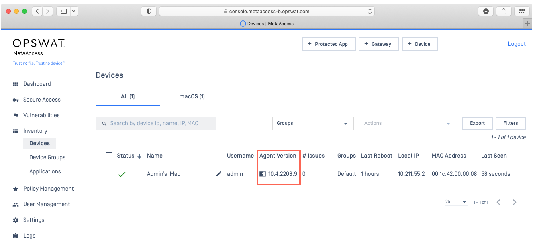Click the Vulnerabilities flag icon
535x252 pixels.
tap(16, 116)
